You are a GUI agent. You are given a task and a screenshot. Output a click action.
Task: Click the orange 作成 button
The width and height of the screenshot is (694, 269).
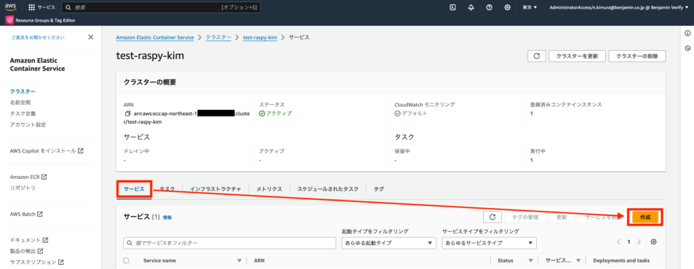click(645, 218)
